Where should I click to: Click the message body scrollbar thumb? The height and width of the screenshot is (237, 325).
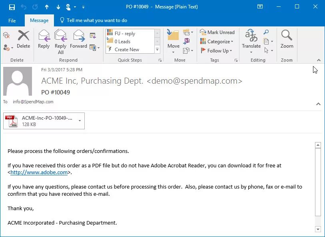point(318,182)
